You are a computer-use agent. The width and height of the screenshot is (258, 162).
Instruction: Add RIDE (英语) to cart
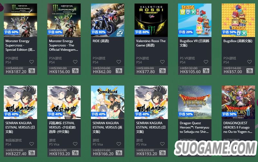[119, 71]
